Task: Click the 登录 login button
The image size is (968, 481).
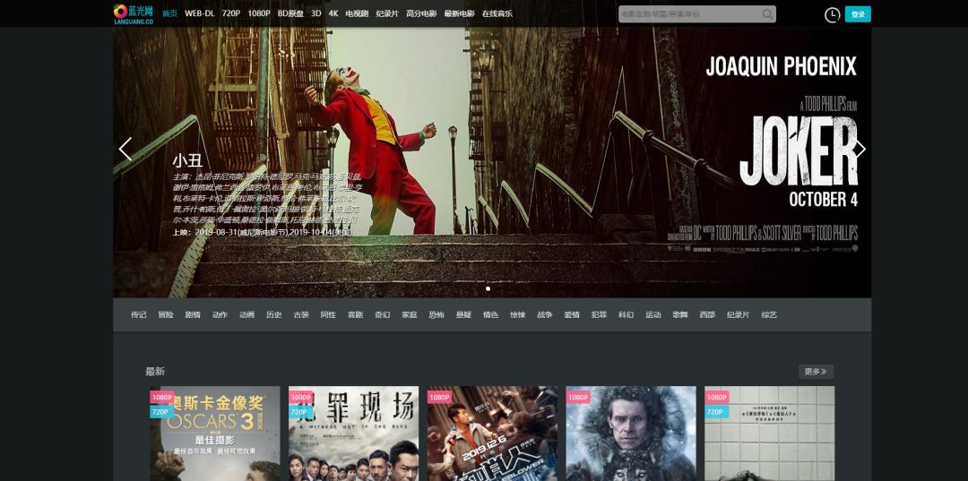Action: pos(858,14)
